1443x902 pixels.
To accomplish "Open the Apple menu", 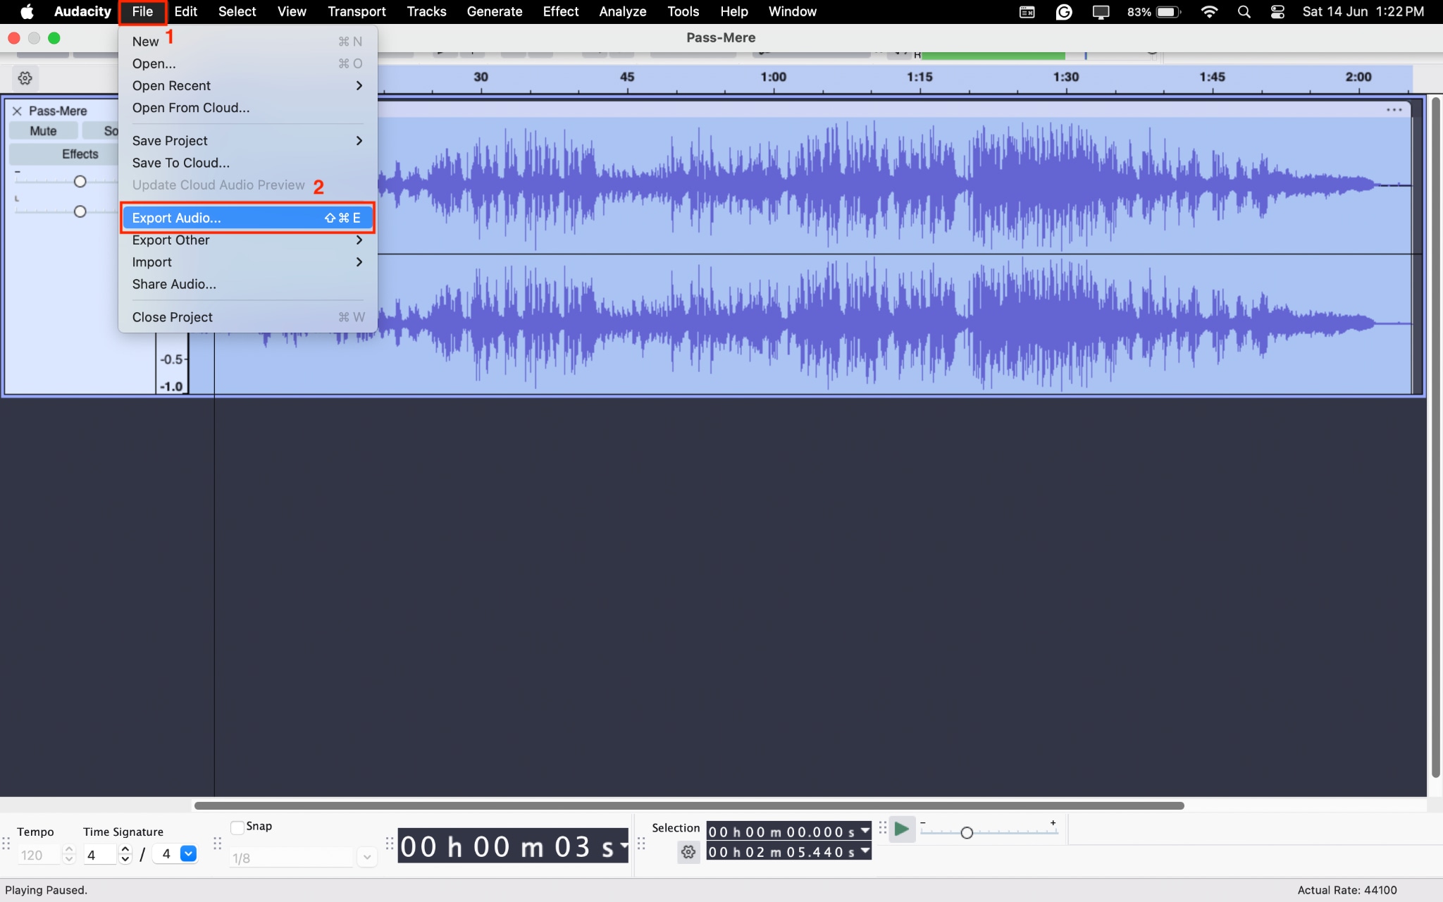I will (27, 11).
